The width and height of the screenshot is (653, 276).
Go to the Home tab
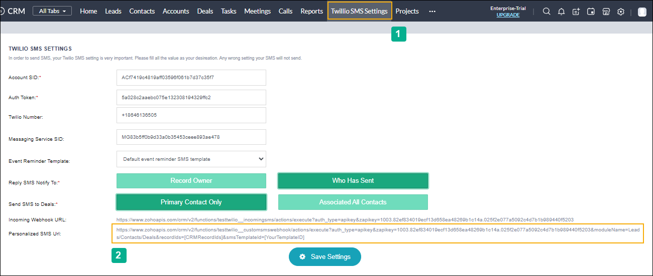point(88,11)
